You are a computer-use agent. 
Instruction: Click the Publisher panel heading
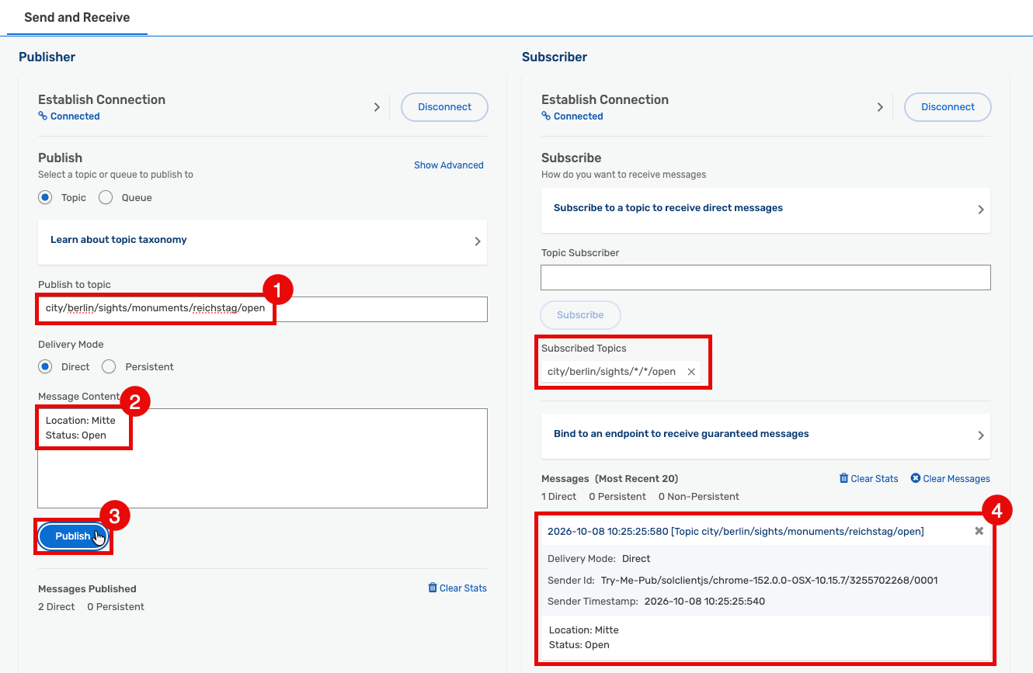pyautogui.click(x=47, y=57)
